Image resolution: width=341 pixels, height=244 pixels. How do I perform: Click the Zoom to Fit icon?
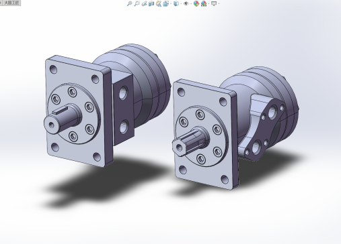pyautogui.click(x=129, y=3)
